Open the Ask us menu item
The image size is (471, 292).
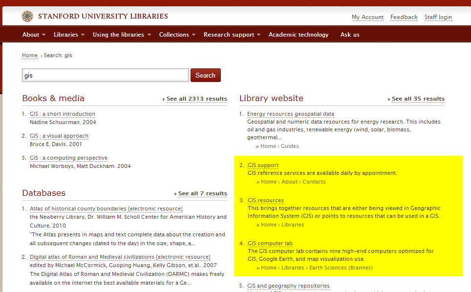pos(350,35)
